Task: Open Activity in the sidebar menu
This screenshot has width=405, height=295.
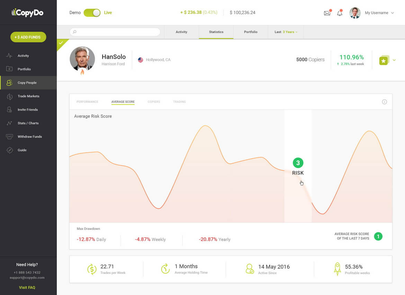Action: tap(28, 56)
